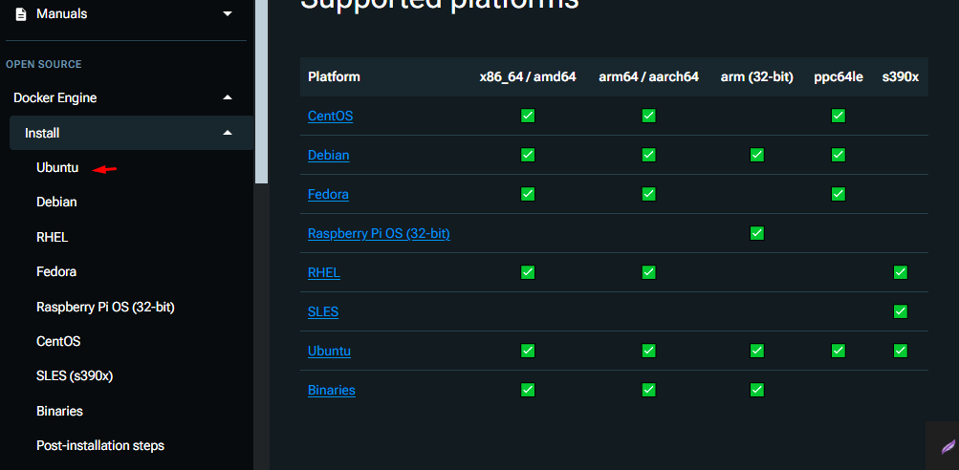Click Debian arm 32-bit green checkmark
The width and height of the screenshot is (959, 470).
(757, 155)
